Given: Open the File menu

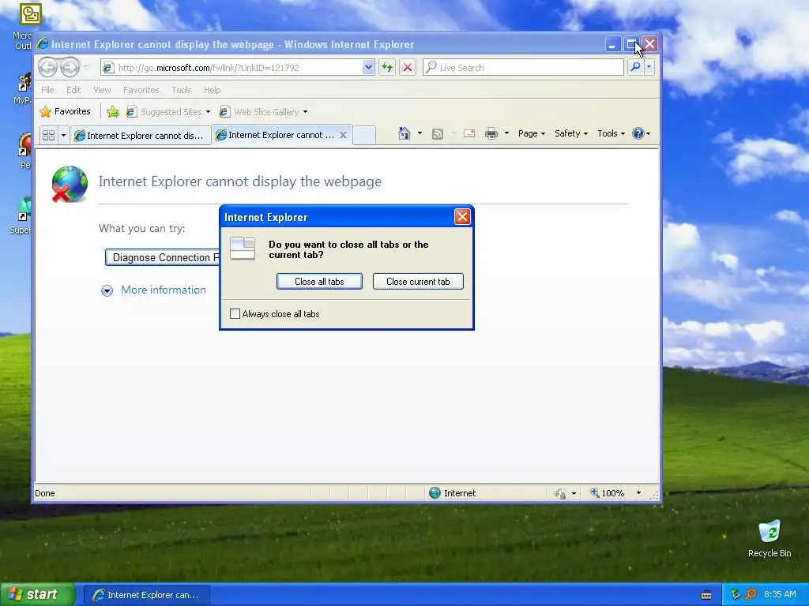Looking at the screenshot, I should click(x=47, y=90).
